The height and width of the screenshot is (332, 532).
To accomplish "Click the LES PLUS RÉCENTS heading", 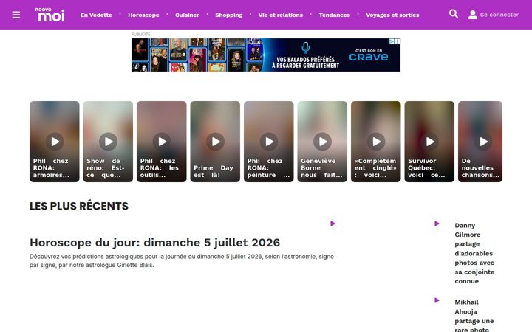I will [x=79, y=206].
